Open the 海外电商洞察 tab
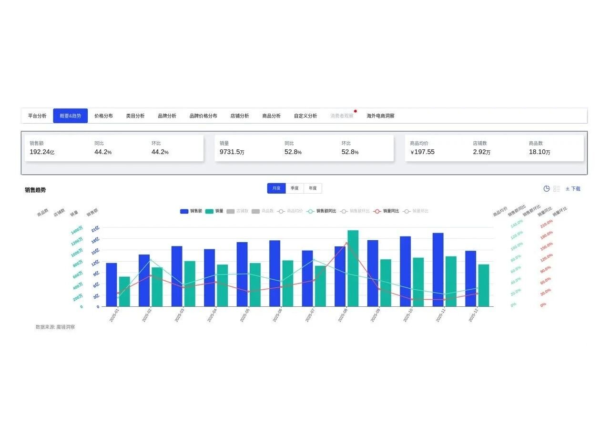610x421 pixels. (380, 116)
